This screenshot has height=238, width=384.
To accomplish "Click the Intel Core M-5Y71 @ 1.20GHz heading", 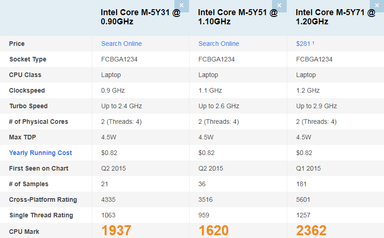I will [x=335, y=17].
